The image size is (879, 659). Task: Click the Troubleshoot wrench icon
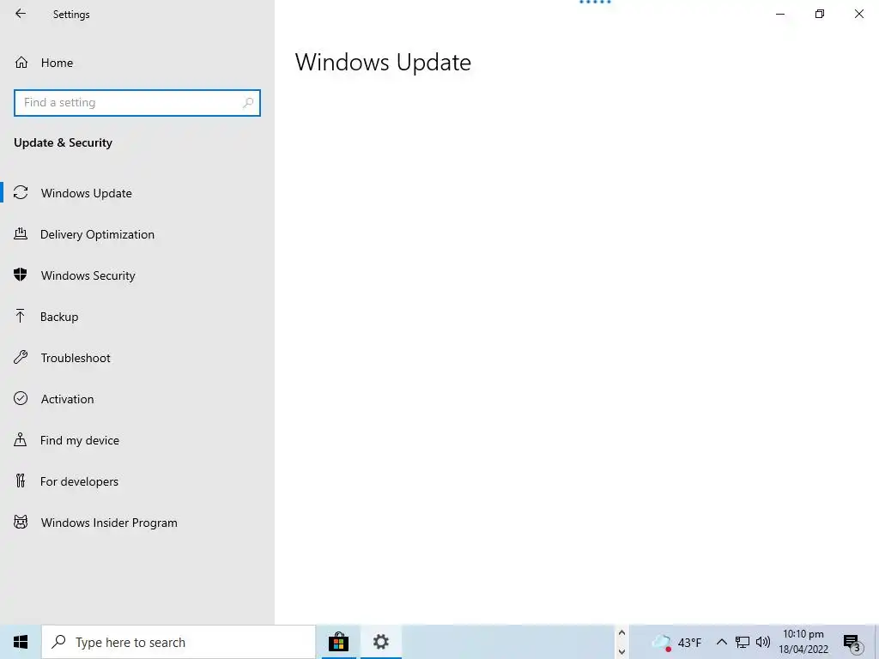pyautogui.click(x=21, y=357)
